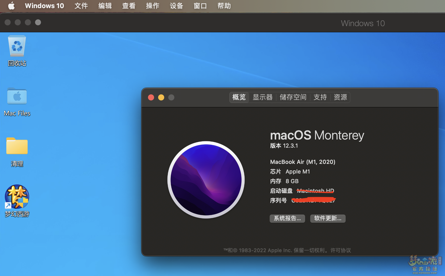
Task: Click the Windows 10 VM window title
Action: 363,23
